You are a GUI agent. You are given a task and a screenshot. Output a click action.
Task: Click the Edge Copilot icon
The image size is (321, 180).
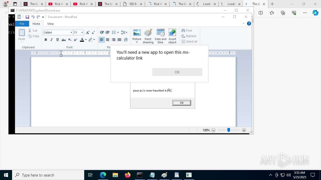[315, 13]
